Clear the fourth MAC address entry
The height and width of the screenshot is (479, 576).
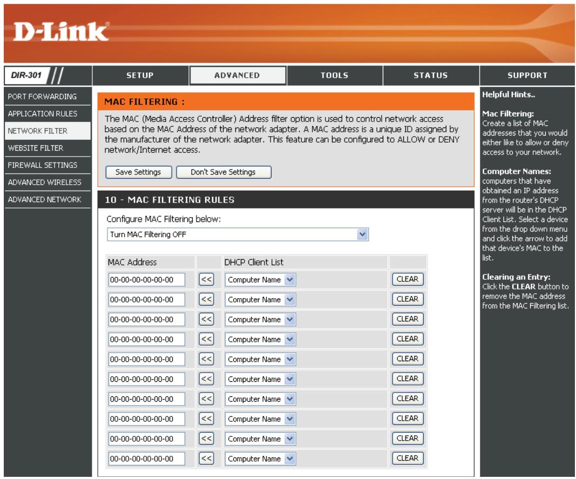coord(408,339)
